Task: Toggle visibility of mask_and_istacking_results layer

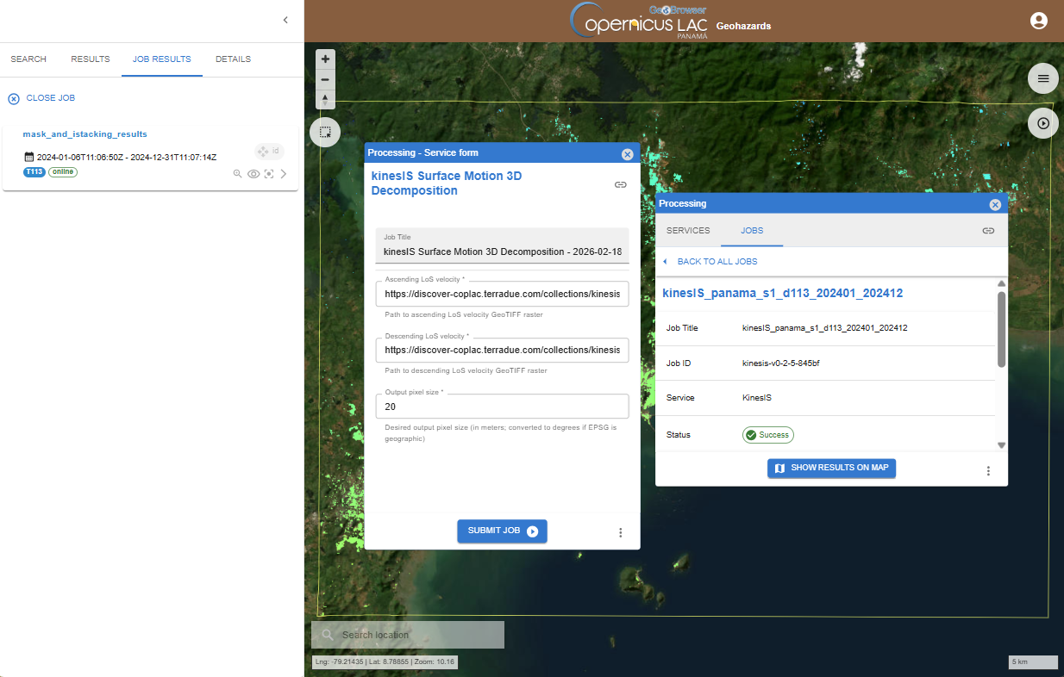Action: (x=253, y=174)
